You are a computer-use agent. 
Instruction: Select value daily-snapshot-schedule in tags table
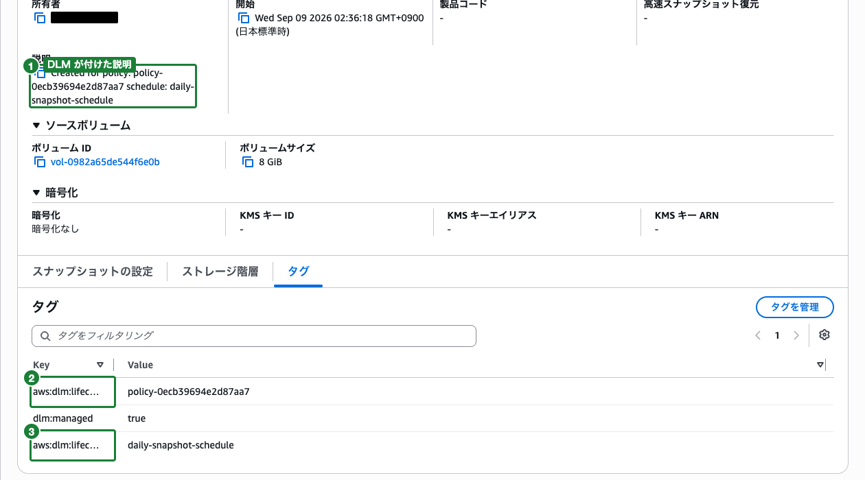pos(181,445)
